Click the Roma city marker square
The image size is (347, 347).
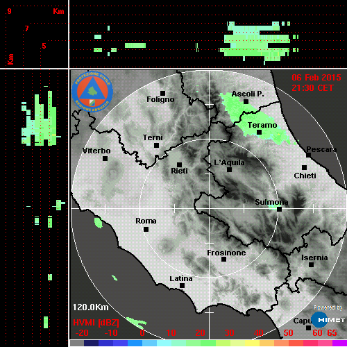[146, 230]
